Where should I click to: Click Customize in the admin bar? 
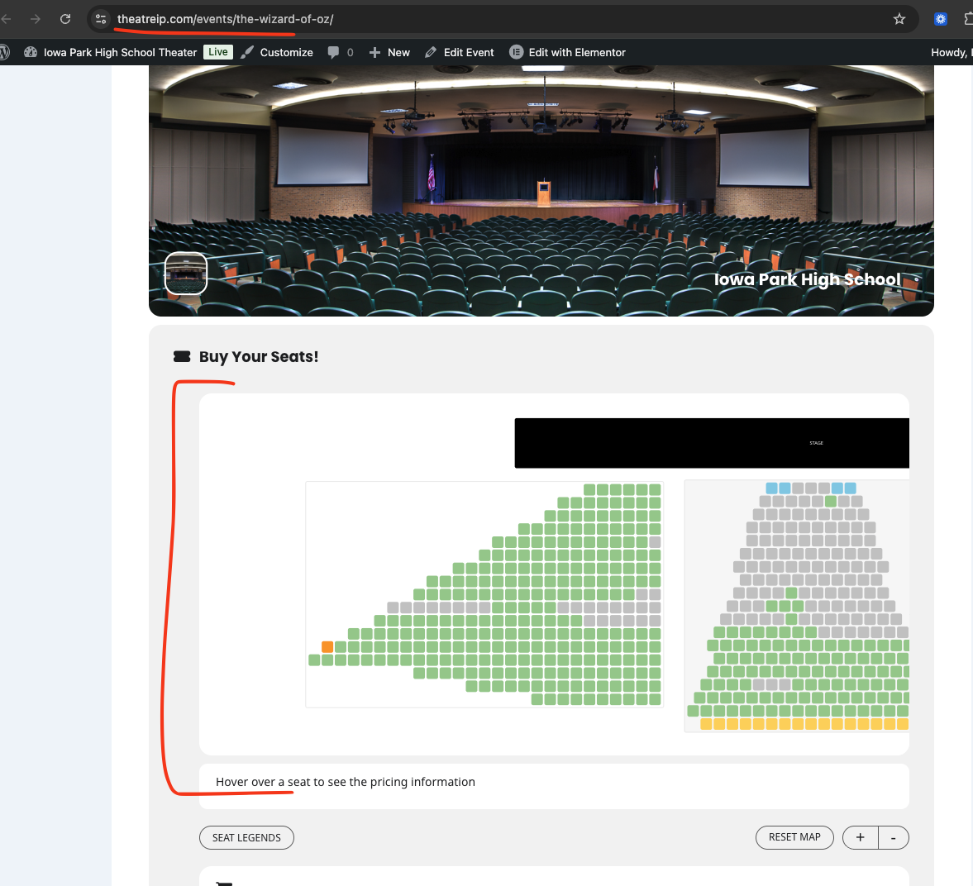277,52
